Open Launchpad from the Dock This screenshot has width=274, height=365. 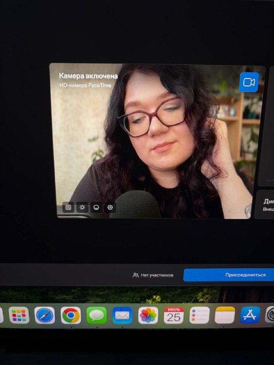[x=19, y=315]
